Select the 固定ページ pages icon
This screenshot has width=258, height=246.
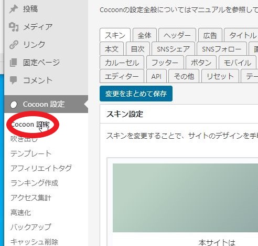14,63
